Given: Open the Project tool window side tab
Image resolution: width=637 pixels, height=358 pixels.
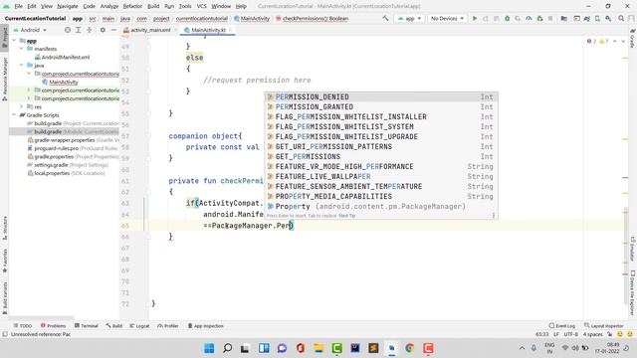Looking at the screenshot, I should click(x=4, y=38).
